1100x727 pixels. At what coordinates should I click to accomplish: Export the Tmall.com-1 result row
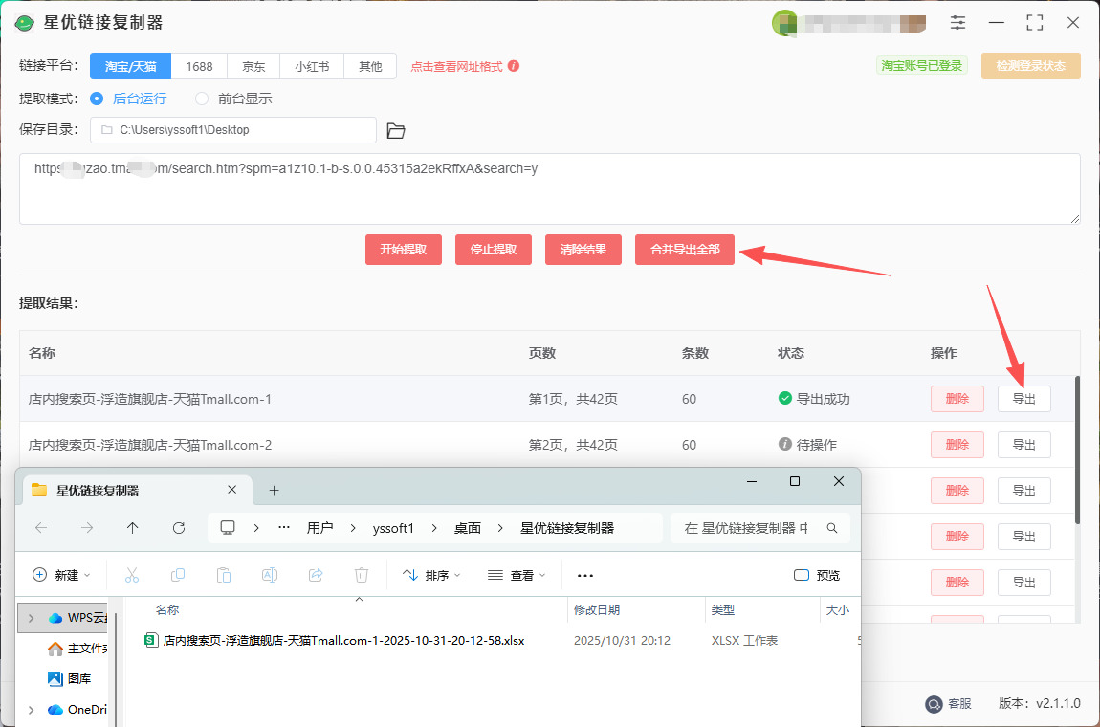point(1023,399)
